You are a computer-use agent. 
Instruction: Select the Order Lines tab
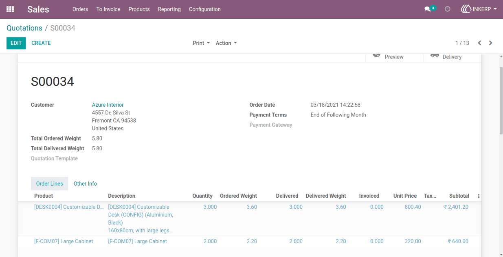click(50, 184)
